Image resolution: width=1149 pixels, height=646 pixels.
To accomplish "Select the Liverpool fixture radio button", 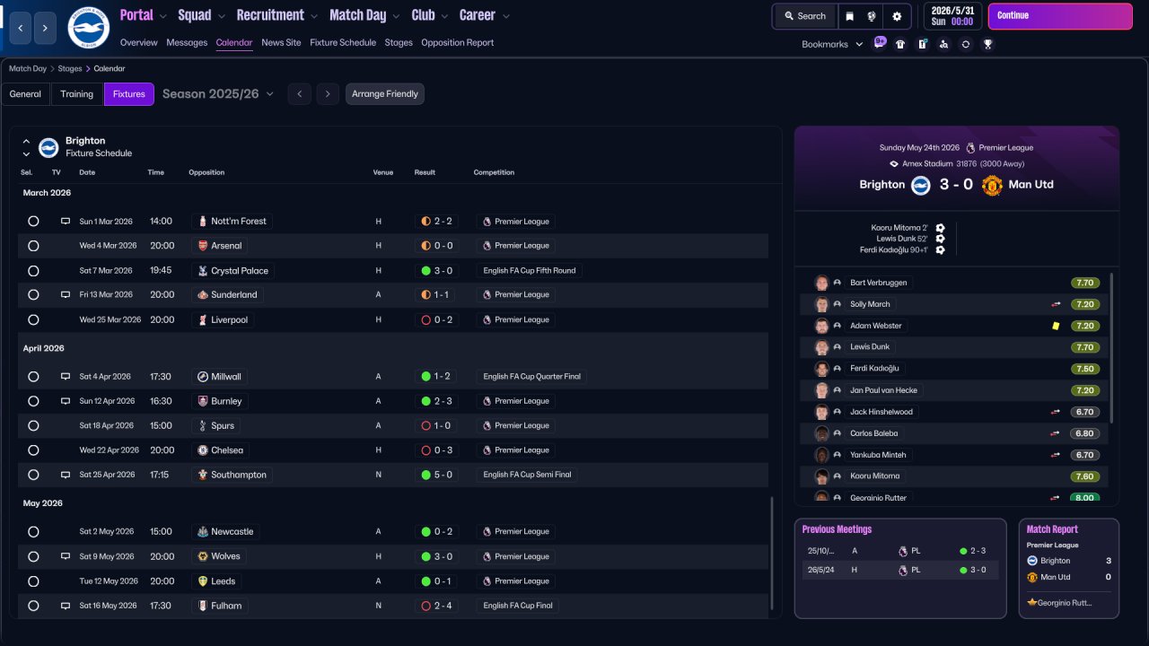I will point(33,319).
